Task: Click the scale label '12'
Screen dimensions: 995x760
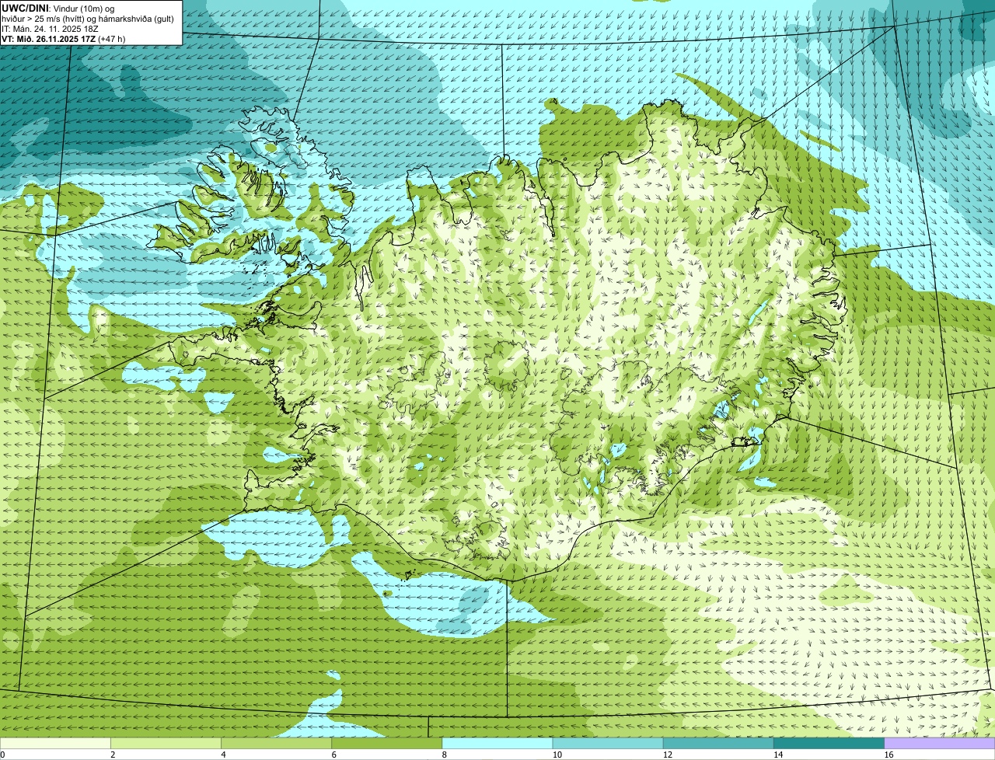Action: tap(668, 755)
